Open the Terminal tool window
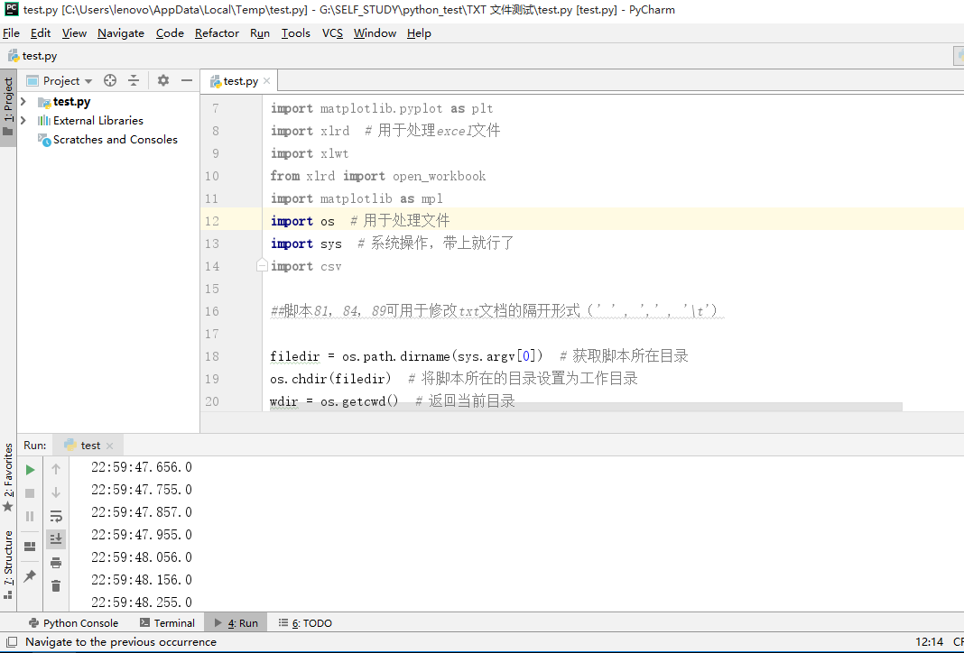This screenshot has height=653, width=964. [x=167, y=623]
